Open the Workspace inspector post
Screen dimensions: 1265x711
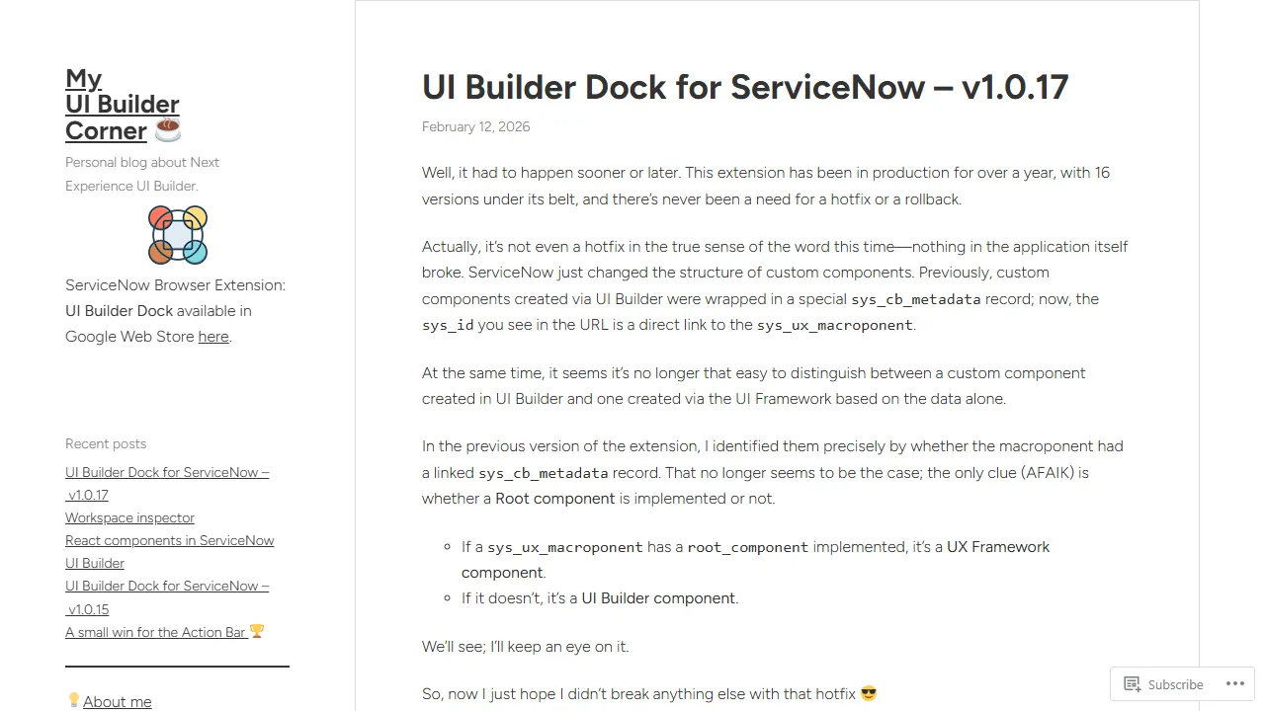[129, 517]
